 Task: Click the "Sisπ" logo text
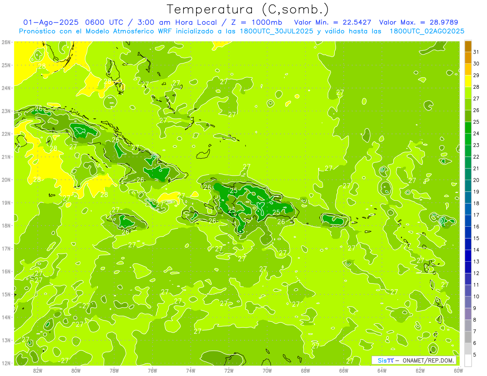[x=386, y=360]
